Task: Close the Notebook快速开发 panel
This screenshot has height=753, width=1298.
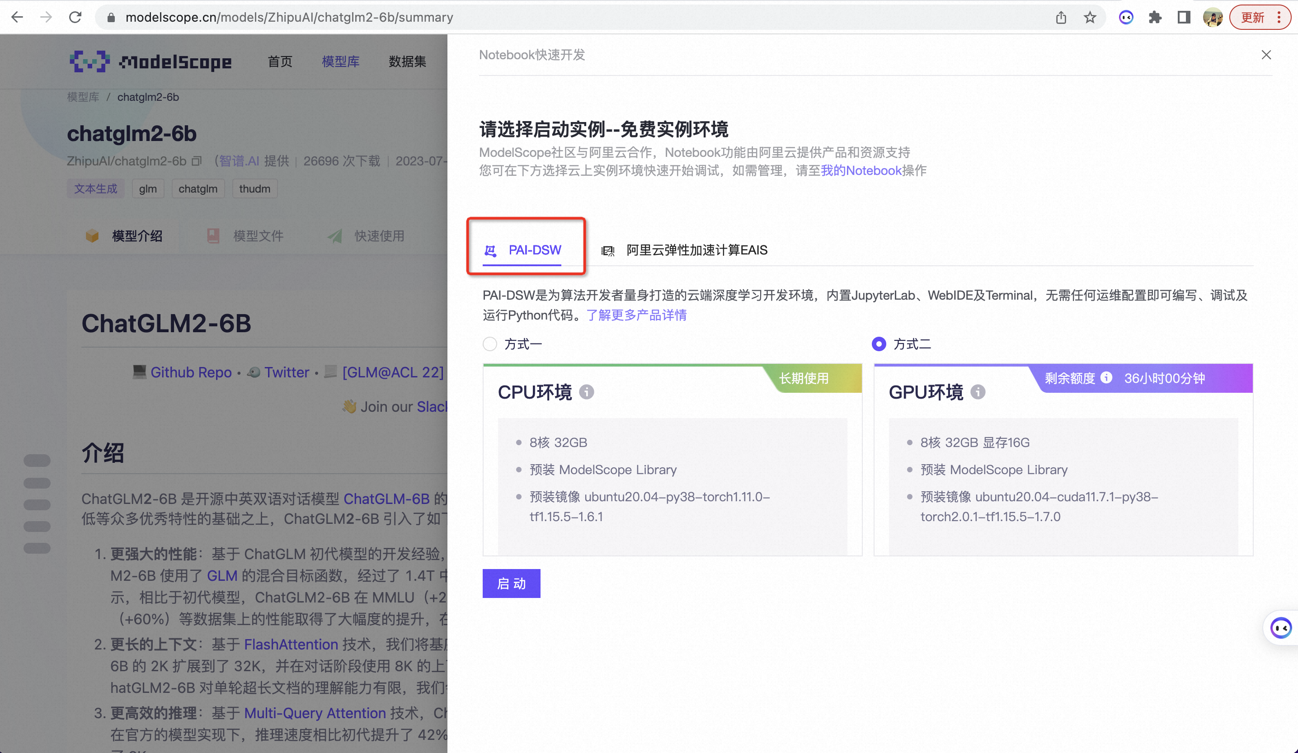Action: (x=1266, y=55)
